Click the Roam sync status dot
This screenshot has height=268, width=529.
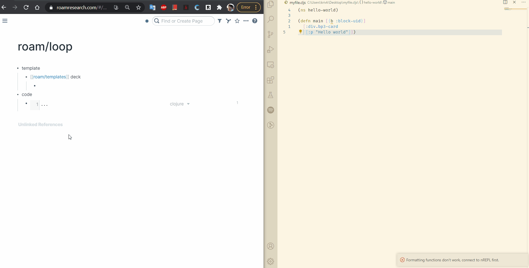coord(147,21)
